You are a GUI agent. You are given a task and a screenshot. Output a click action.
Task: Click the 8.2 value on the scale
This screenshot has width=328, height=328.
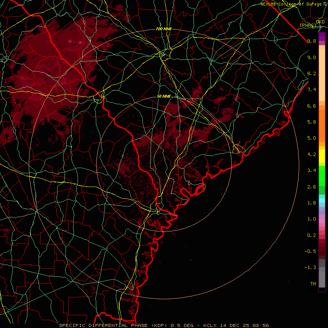(x=312, y=73)
